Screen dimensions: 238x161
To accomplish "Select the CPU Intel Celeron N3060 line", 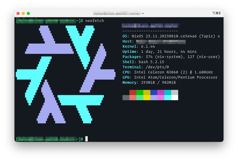I will 168,72.
